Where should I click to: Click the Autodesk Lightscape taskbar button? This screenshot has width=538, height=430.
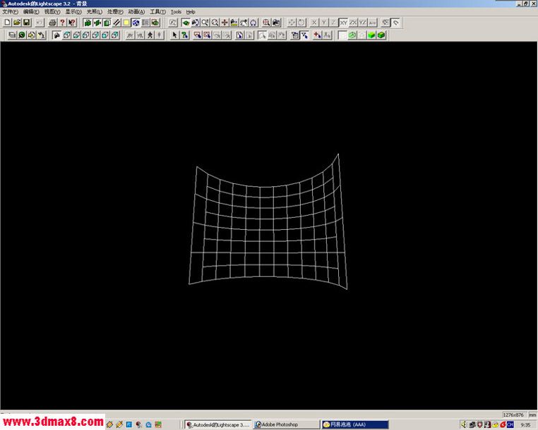point(218,424)
